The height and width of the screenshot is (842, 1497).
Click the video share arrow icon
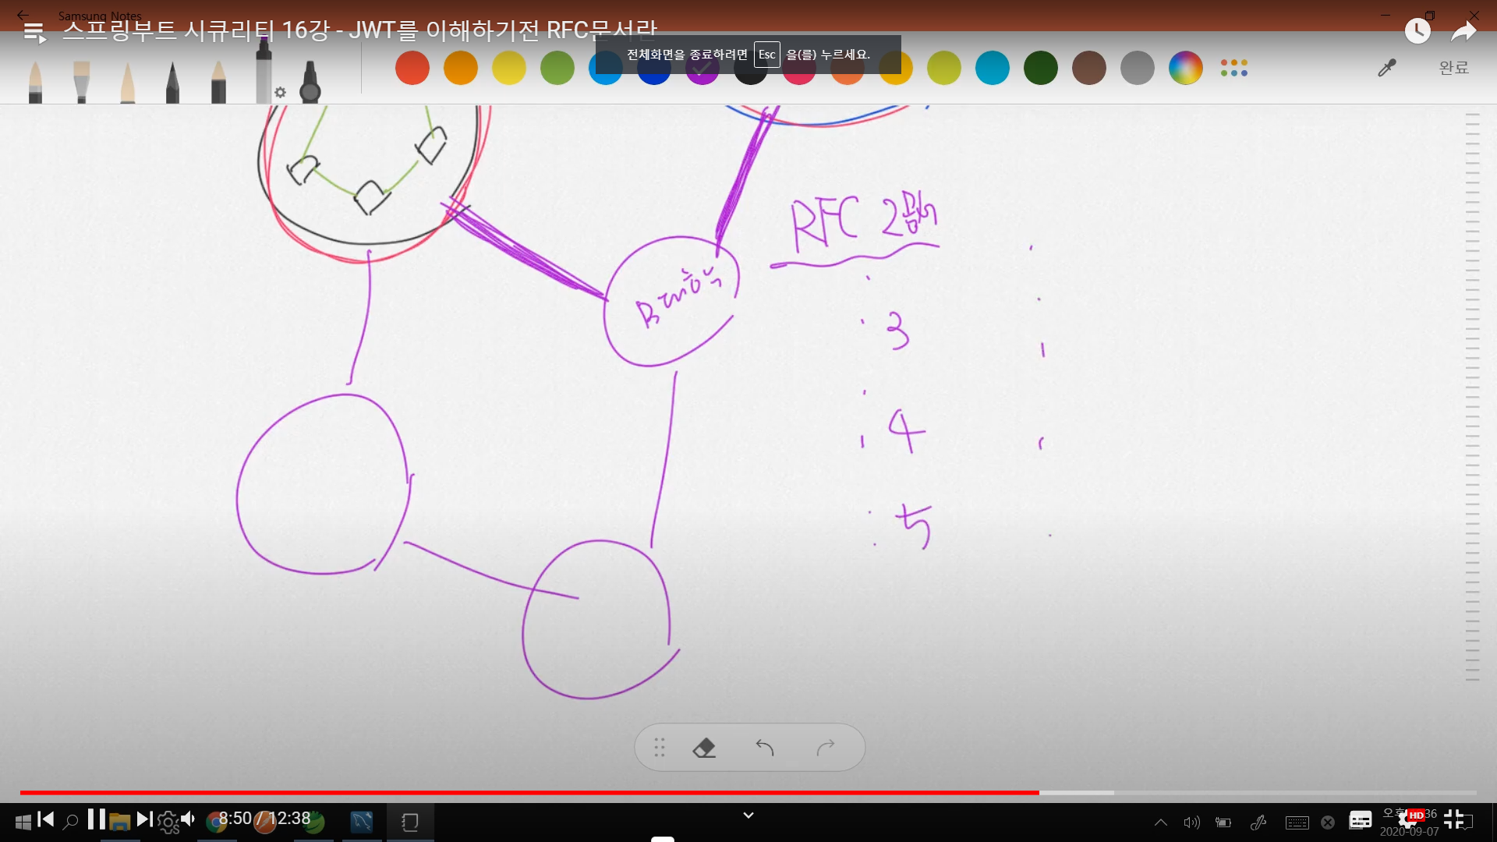(1463, 31)
